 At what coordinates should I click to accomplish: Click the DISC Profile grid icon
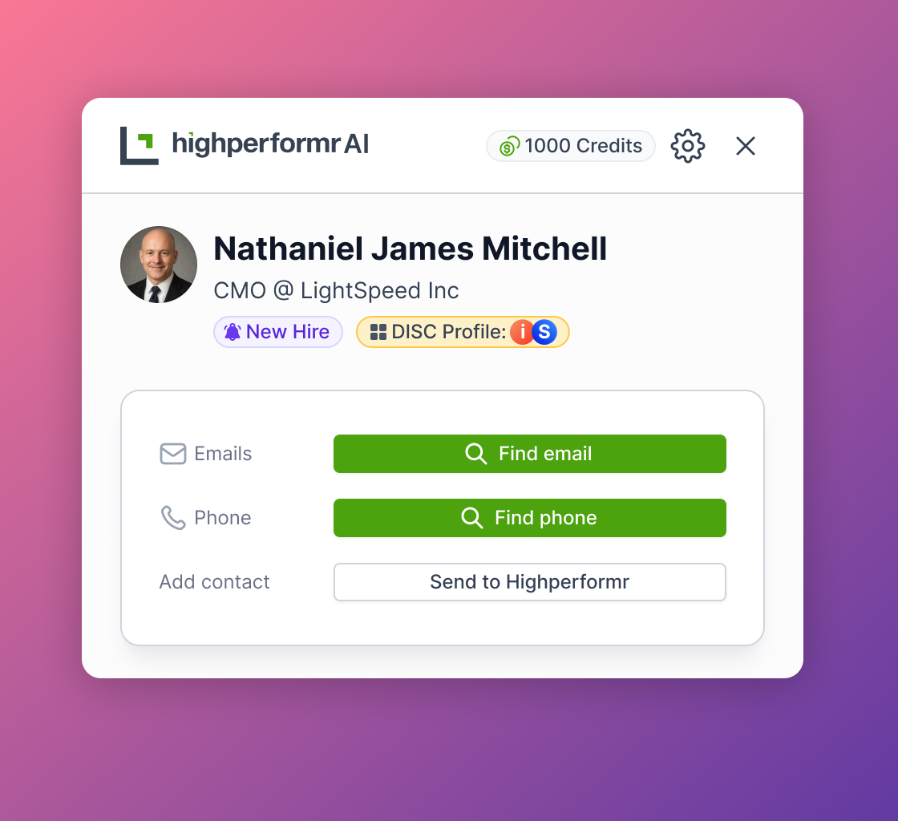(378, 332)
